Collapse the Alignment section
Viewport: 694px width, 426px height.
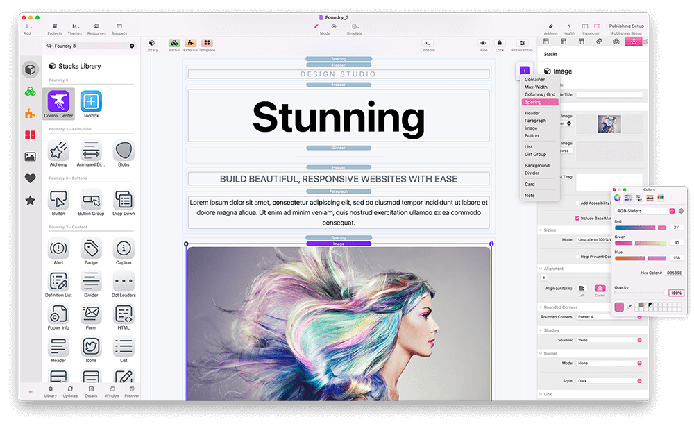pyautogui.click(x=541, y=269)
